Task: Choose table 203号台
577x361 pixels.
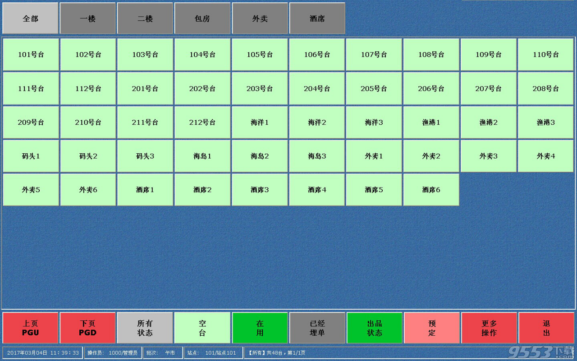Action: [260, 88]
